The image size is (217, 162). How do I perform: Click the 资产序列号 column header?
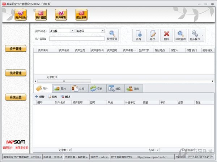coord(98,50)
